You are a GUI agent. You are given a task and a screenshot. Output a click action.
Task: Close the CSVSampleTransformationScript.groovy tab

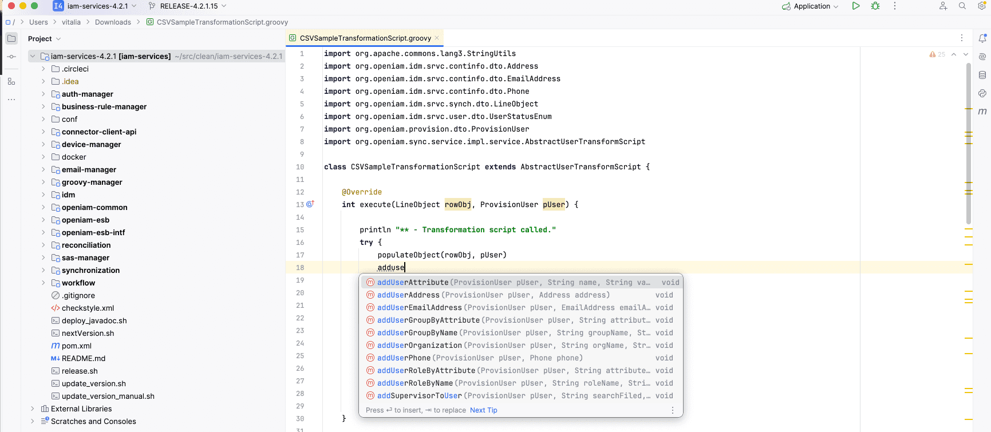[437, 38]
